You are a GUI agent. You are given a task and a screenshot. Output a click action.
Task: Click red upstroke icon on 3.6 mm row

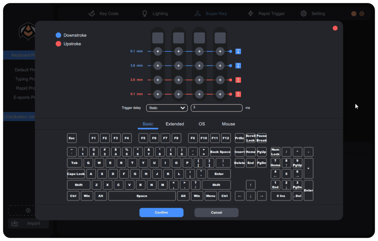(x=238, y=80)
